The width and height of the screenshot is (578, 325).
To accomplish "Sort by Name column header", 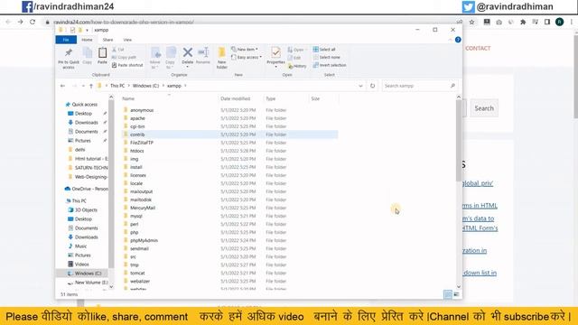I will [128, 98].
